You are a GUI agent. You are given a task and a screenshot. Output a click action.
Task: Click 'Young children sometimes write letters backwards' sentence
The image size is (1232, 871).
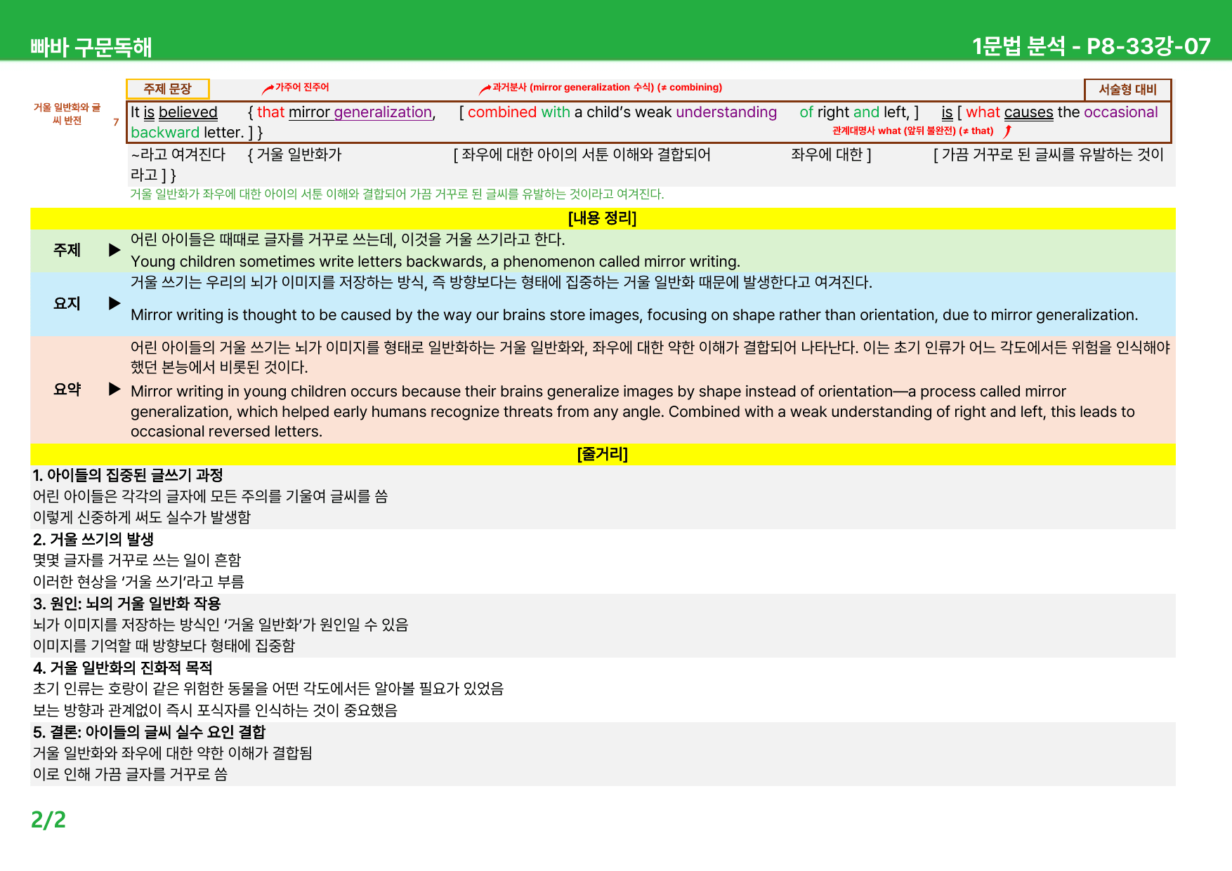point(435,262)
